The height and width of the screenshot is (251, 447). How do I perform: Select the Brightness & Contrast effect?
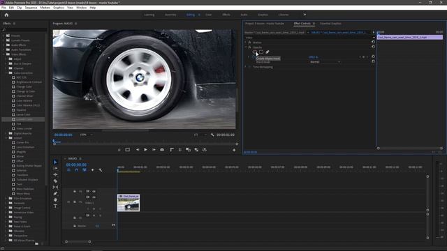(29, 82)
